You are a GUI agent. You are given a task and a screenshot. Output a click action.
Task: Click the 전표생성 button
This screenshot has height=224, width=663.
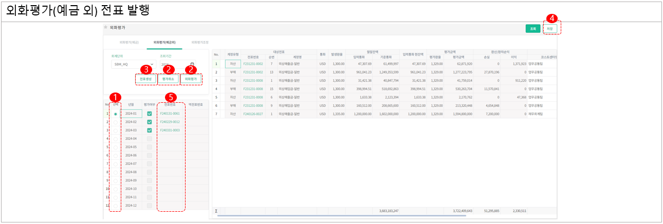[x=146, y=80]
